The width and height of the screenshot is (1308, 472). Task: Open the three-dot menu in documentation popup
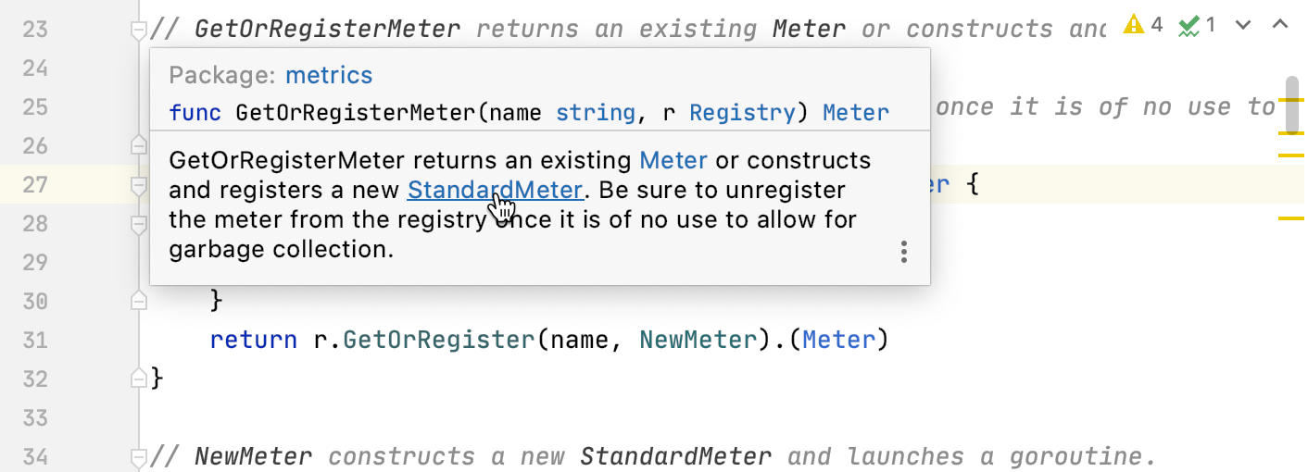(904, 252)
